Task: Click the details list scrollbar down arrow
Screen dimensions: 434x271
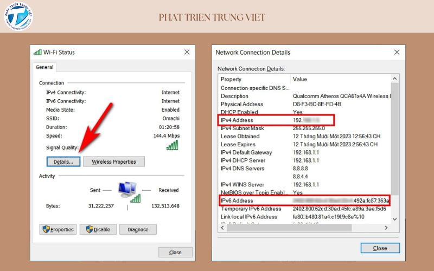Action: [394, 220]
